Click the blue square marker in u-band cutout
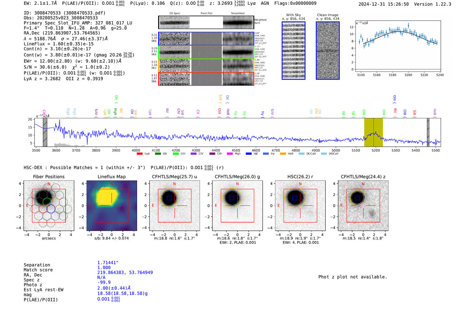 pyautogui.click(x=169, y=198)
